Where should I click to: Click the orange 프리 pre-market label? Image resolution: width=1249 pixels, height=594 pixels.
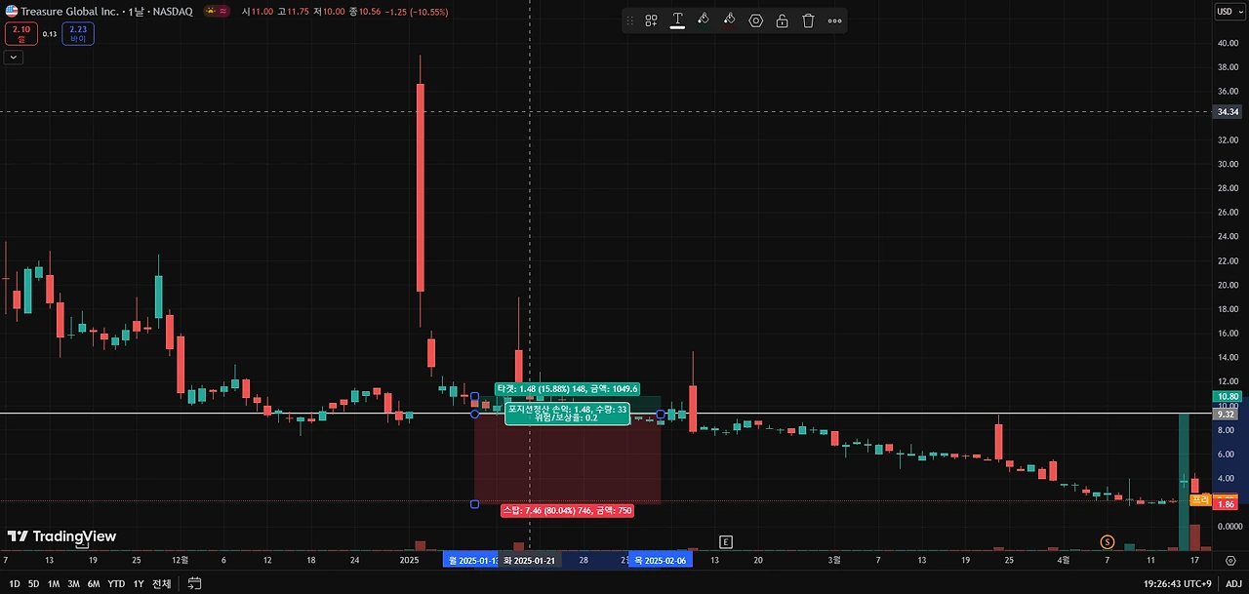[1200, 499]
